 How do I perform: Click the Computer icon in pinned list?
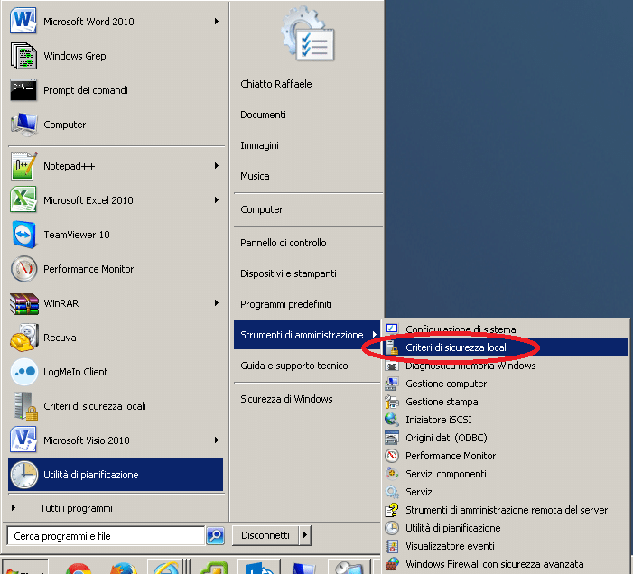23,125
